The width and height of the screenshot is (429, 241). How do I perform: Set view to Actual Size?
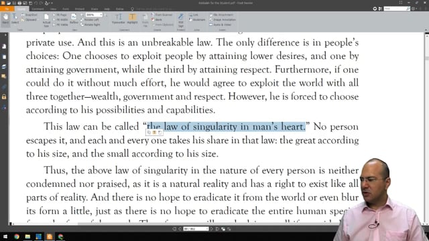[46, 20]
